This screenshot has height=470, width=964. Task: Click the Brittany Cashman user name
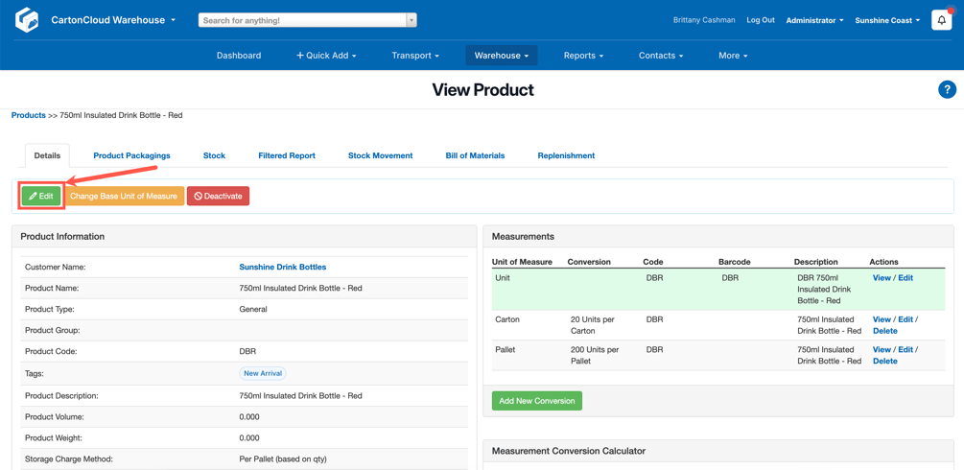(x=704, y=20)
